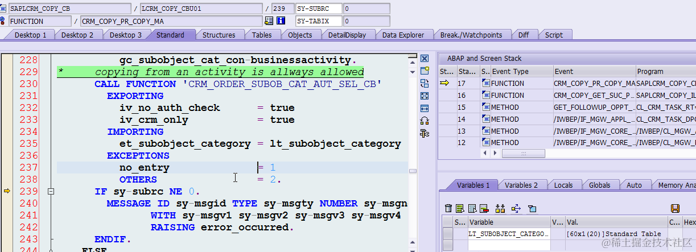
Task: Switch to the Globals tab
Action: click(600, 185)
